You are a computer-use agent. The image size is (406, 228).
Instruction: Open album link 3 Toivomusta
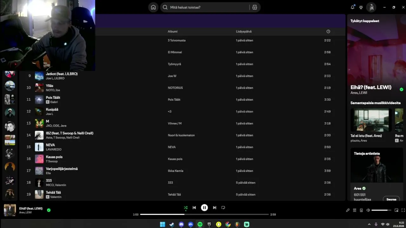point(177,40)
